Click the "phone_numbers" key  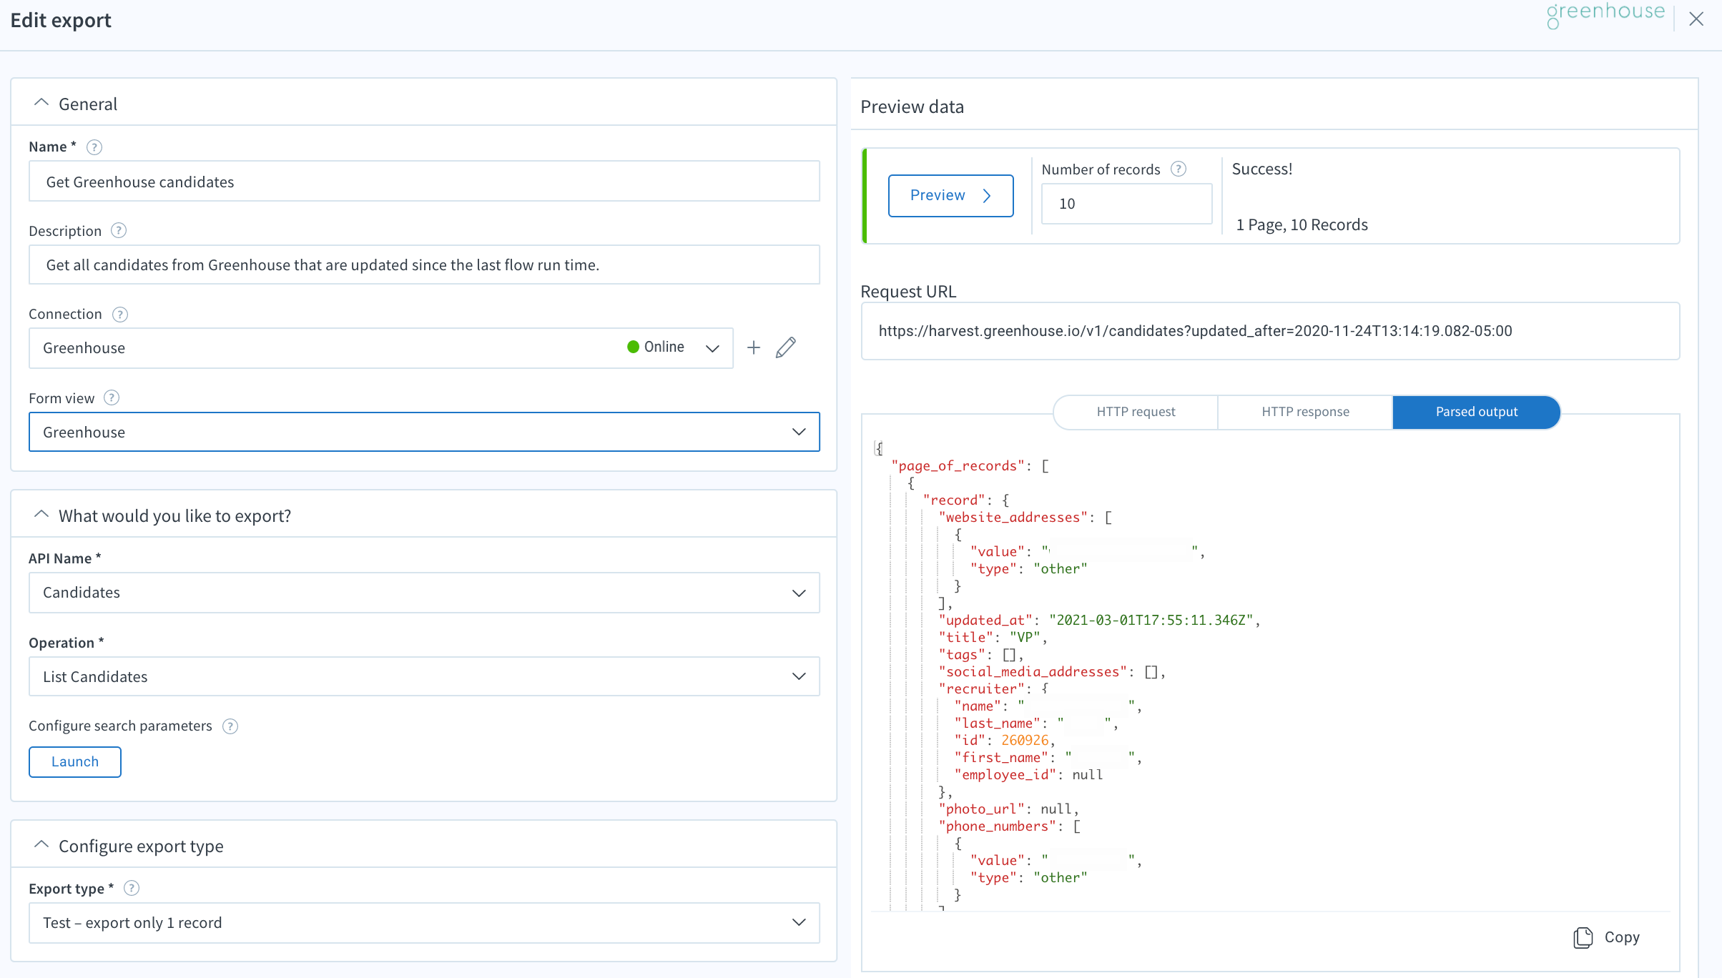(x=998, y=826)
